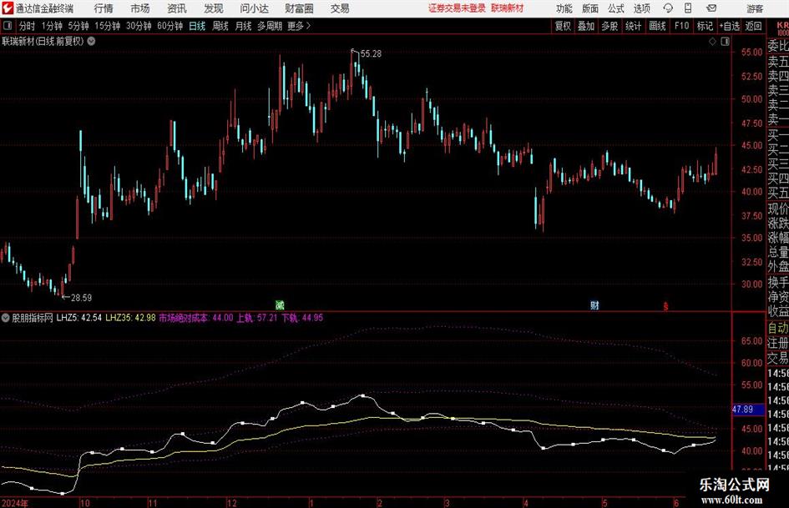Screen dimensions: 789x508
Task: Click the 交易 button in right panel
Action: 778,358
